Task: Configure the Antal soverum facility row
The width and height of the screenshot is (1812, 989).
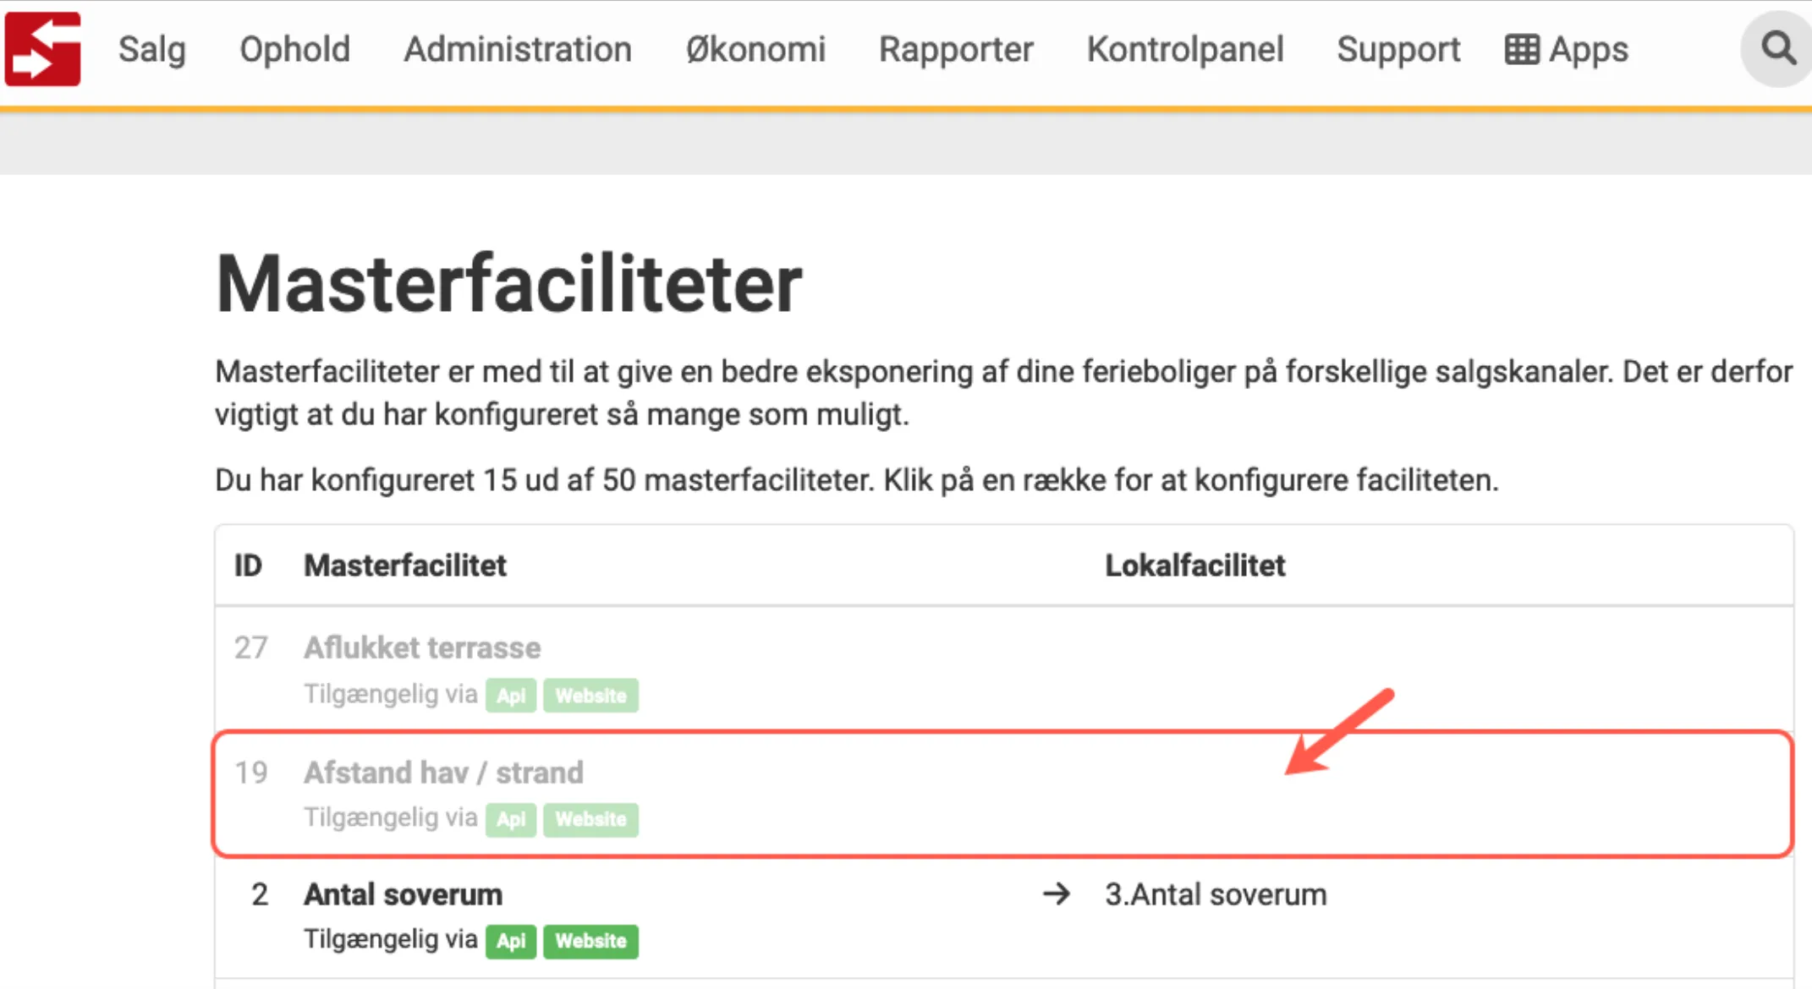Action: (x=761, y=913)
